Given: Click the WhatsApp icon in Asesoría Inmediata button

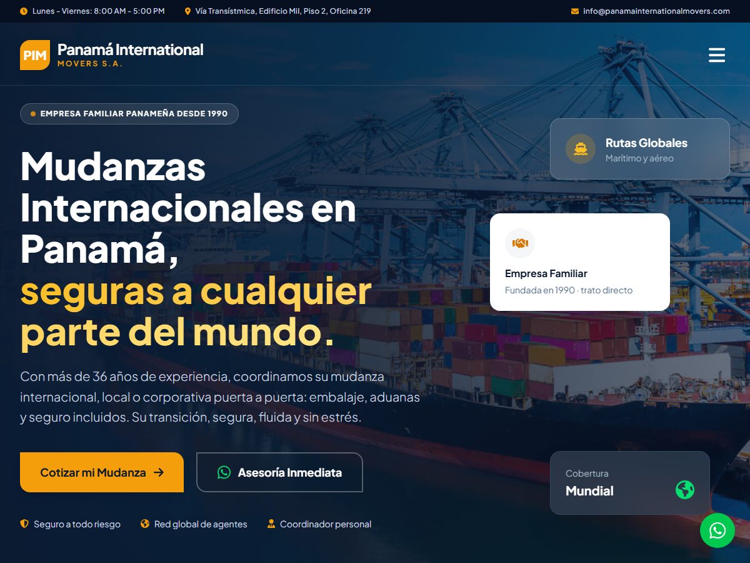Looking at the screenshot, I should [x=224, y=472].
